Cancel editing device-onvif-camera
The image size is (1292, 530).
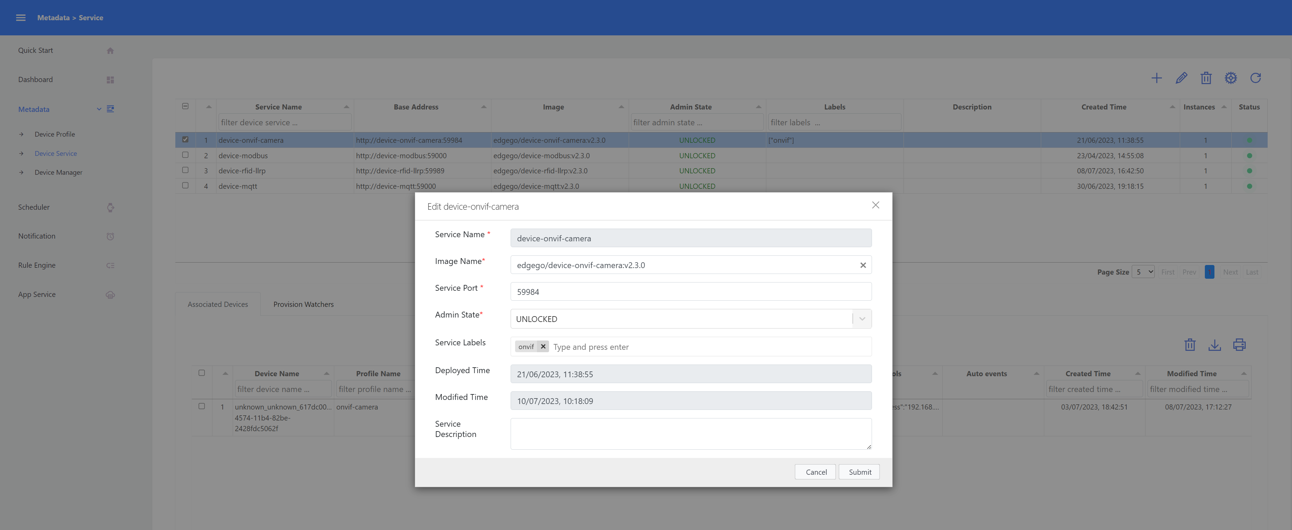[815, 472]
